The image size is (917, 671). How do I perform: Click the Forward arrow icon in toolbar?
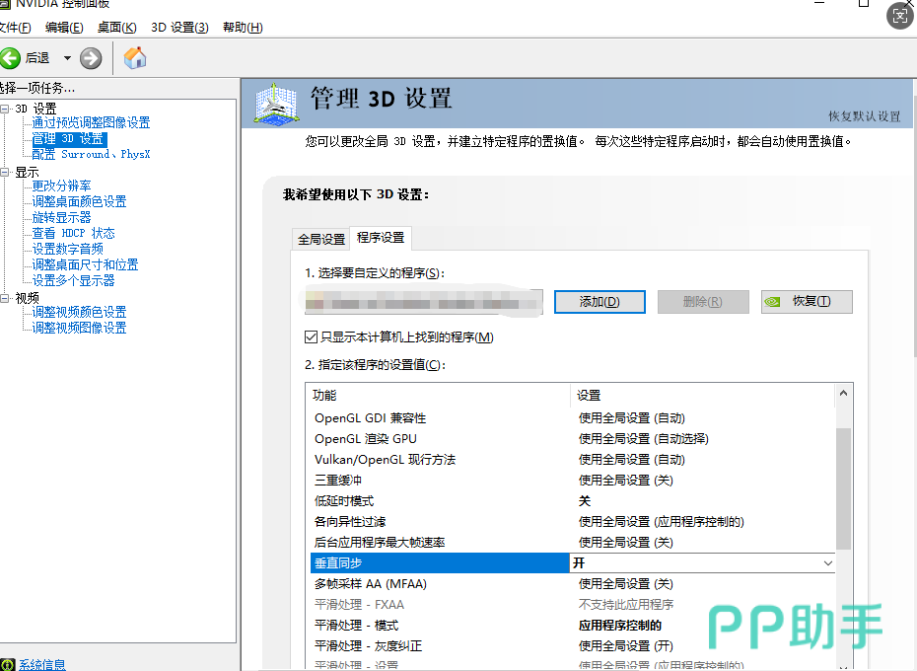tap(91, 58)
